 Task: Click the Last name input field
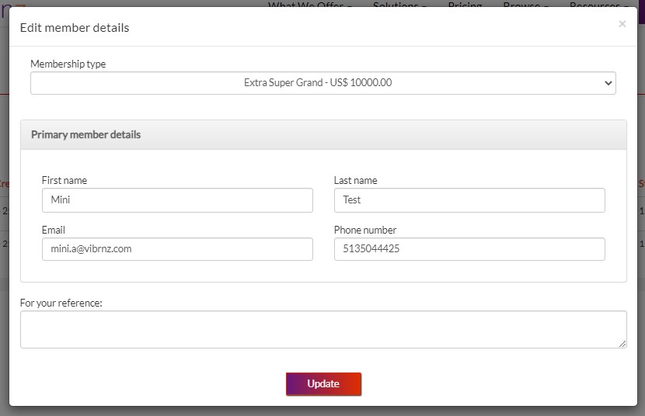pos(469,200)
